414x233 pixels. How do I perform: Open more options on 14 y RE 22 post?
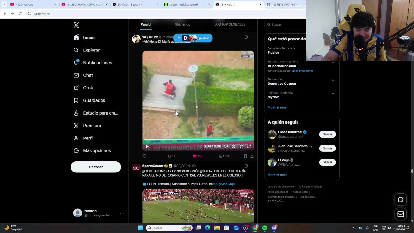coord(252,37)
